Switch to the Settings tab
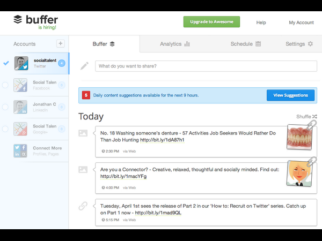 click(299, 44)
